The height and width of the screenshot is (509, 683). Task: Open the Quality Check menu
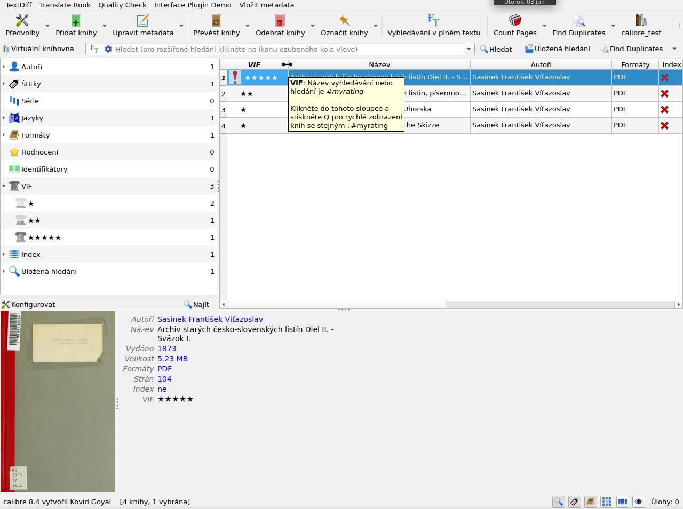click(122, 5)
